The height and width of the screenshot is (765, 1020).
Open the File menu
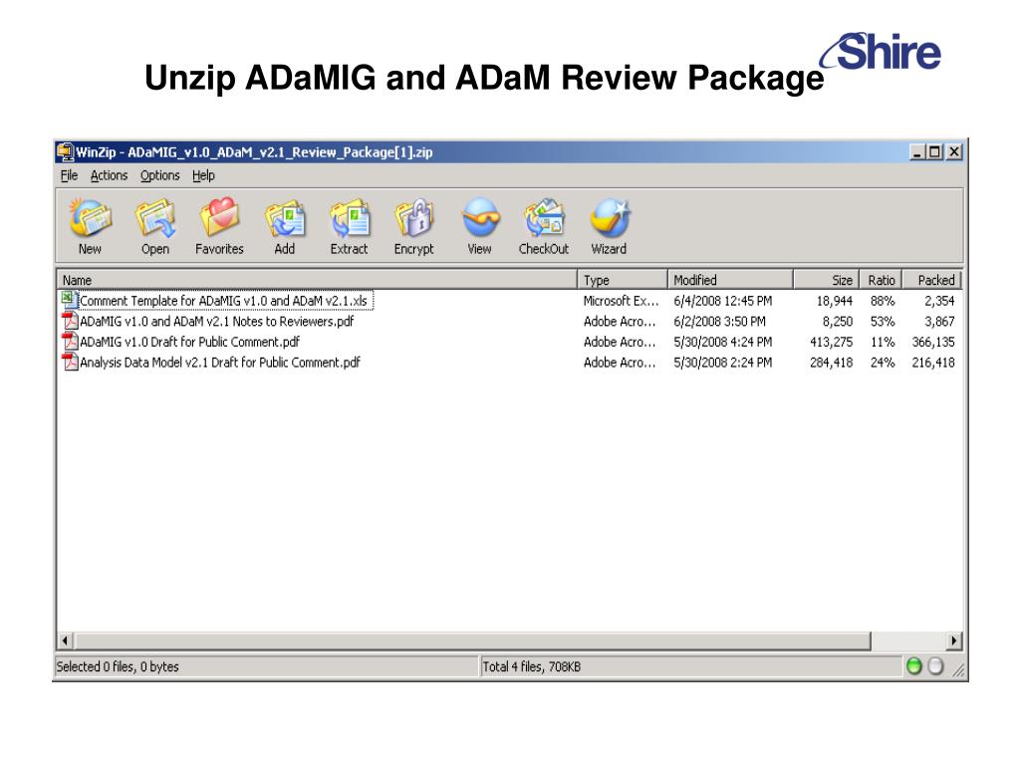(x=69, y=175)
